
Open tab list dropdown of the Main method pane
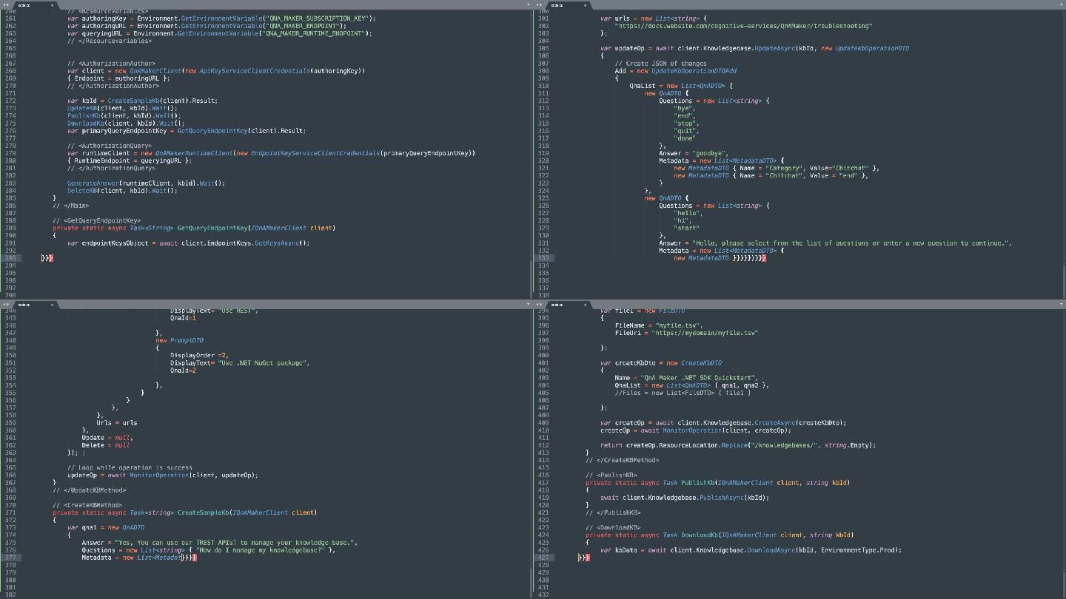(528, 4)
